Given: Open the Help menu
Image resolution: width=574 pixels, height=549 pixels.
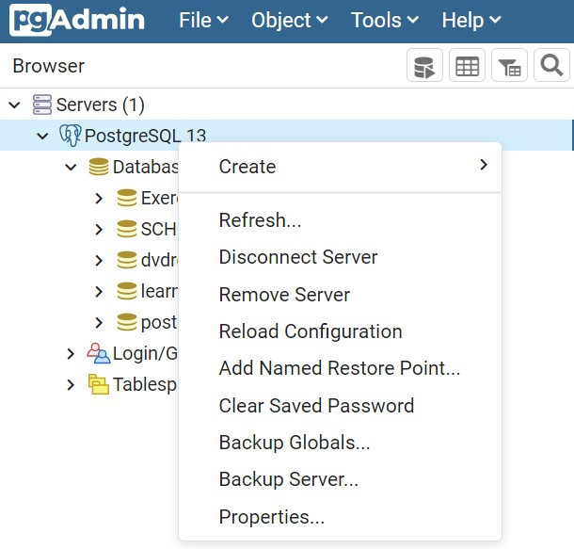Looking at the screenshot, I should 471,20.
